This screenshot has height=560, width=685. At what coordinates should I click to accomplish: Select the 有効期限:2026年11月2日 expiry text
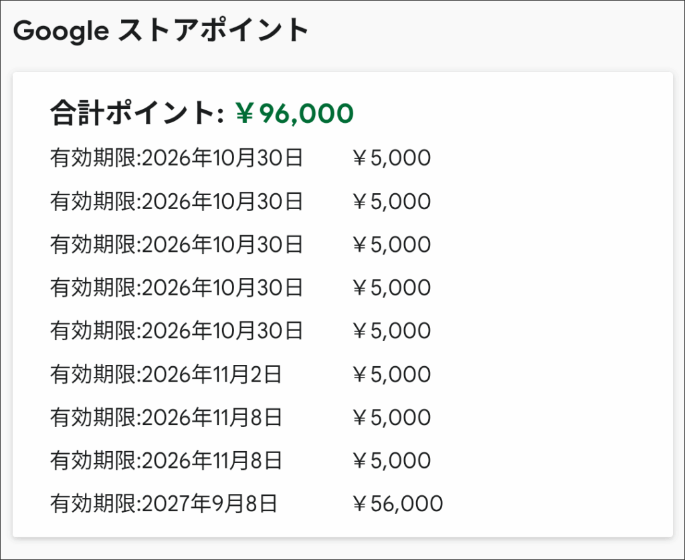pyautogui.click(x=166, y=374)
